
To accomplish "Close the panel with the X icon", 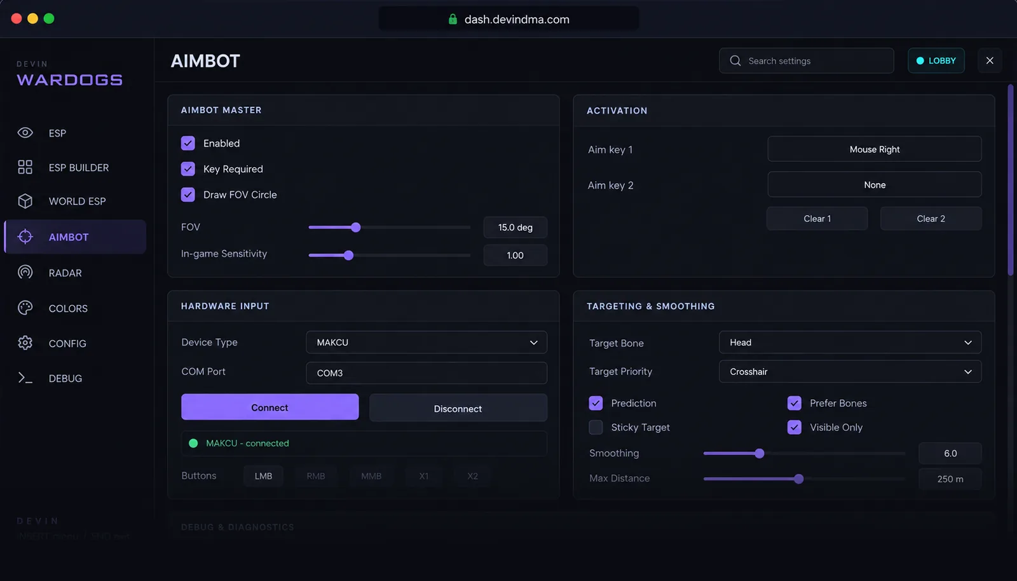I will point(990,60).
